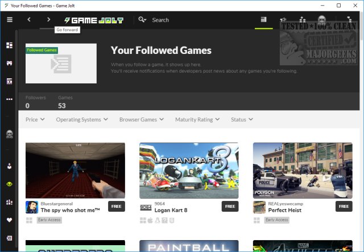Open the Perfect Heist title link
Image resolution: width=364 pixels, height=252 pixels.
pos(285,211)
